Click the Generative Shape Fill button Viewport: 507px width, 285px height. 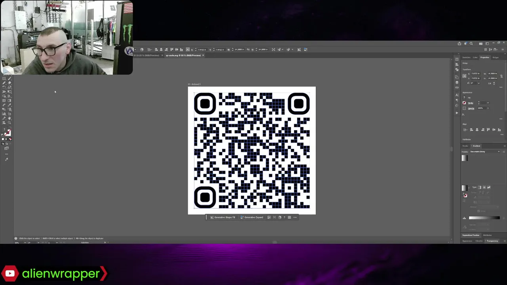click(223, 217)
